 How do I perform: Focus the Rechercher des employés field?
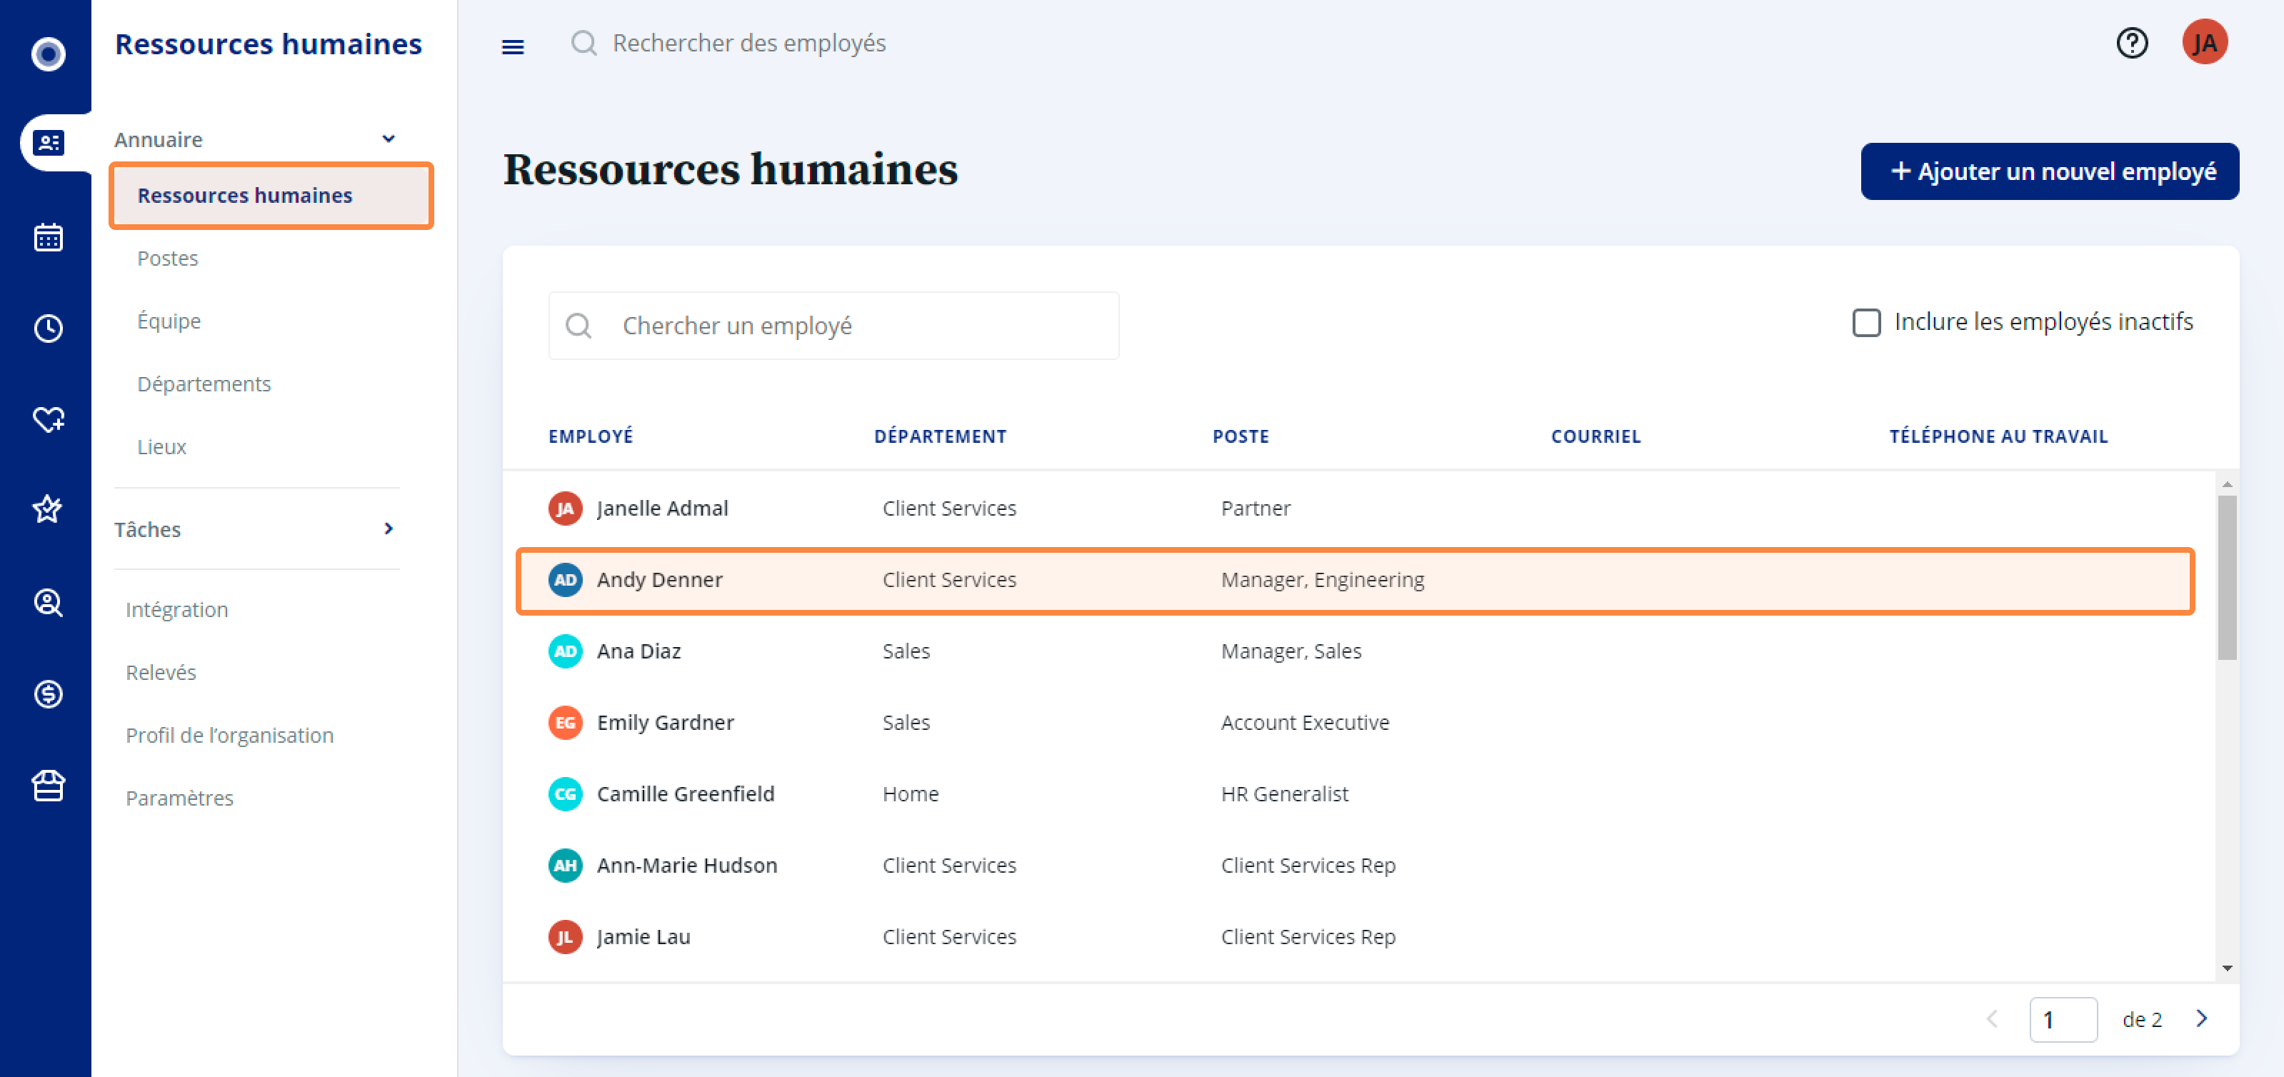tap(749, 43)
